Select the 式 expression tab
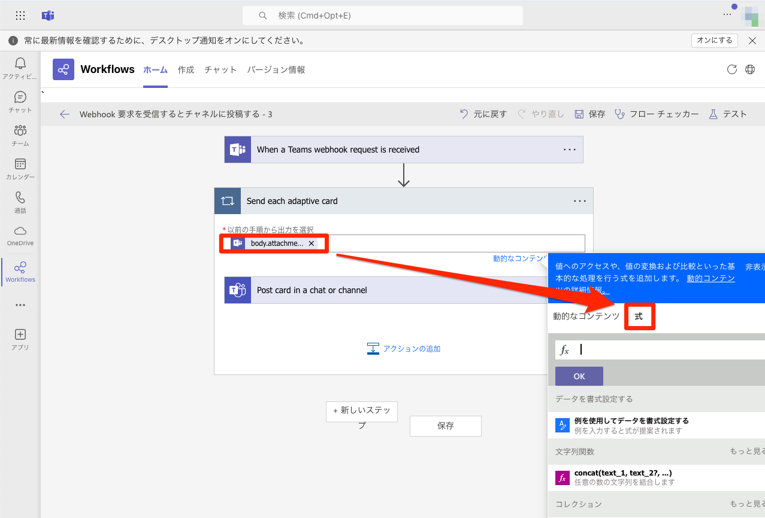Viewport: 765px width, 518px height. (x=639, y=316)
